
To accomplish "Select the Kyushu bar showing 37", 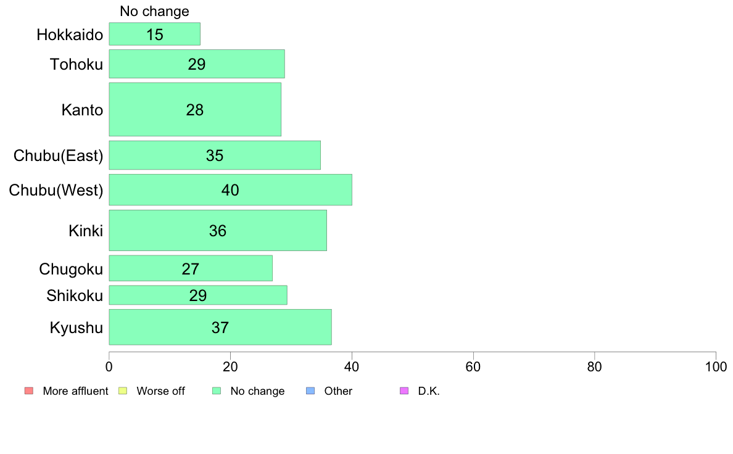I will click(220, 328).
